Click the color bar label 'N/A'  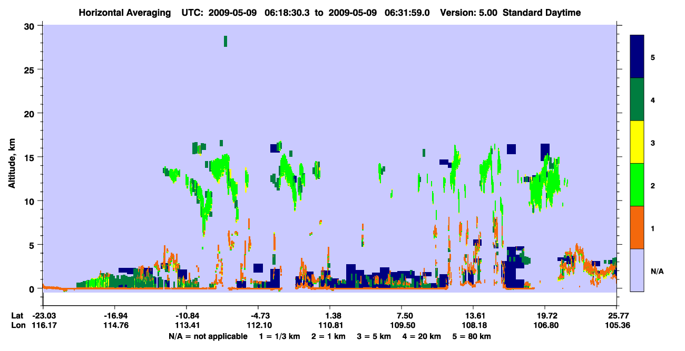657,272
